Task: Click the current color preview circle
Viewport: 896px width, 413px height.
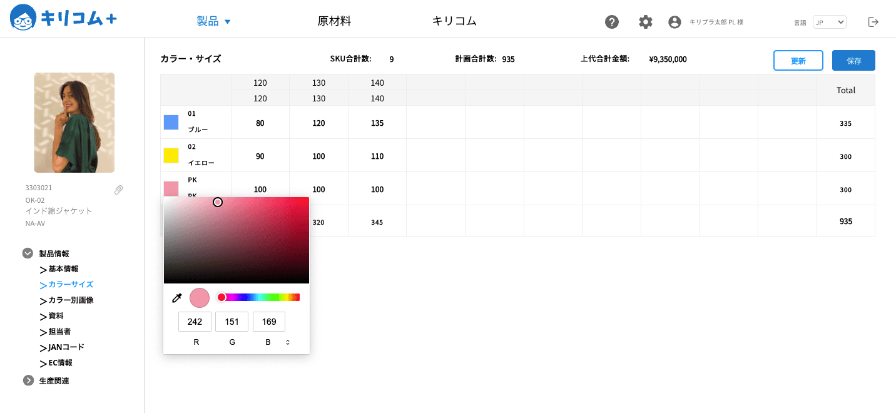Action: (200, 298)
